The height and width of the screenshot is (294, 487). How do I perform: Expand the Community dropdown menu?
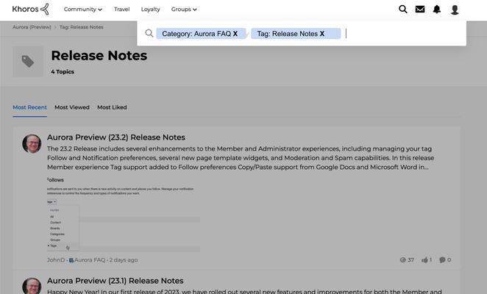tap(83, 10)
